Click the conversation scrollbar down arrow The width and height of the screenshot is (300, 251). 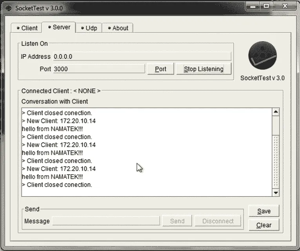276,193
